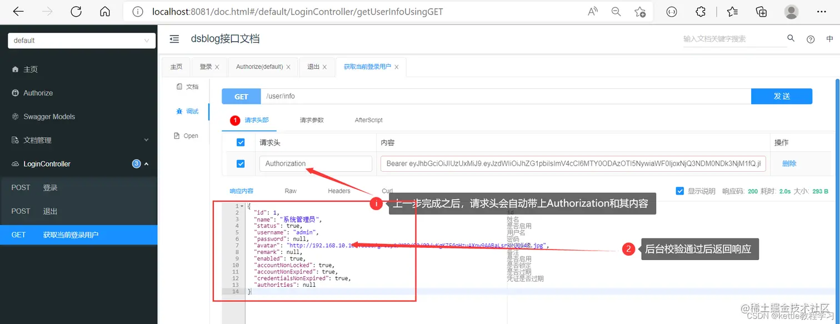Click the /user/info URL field
This screenshot has width=840, height=324.
pos(506,96)
